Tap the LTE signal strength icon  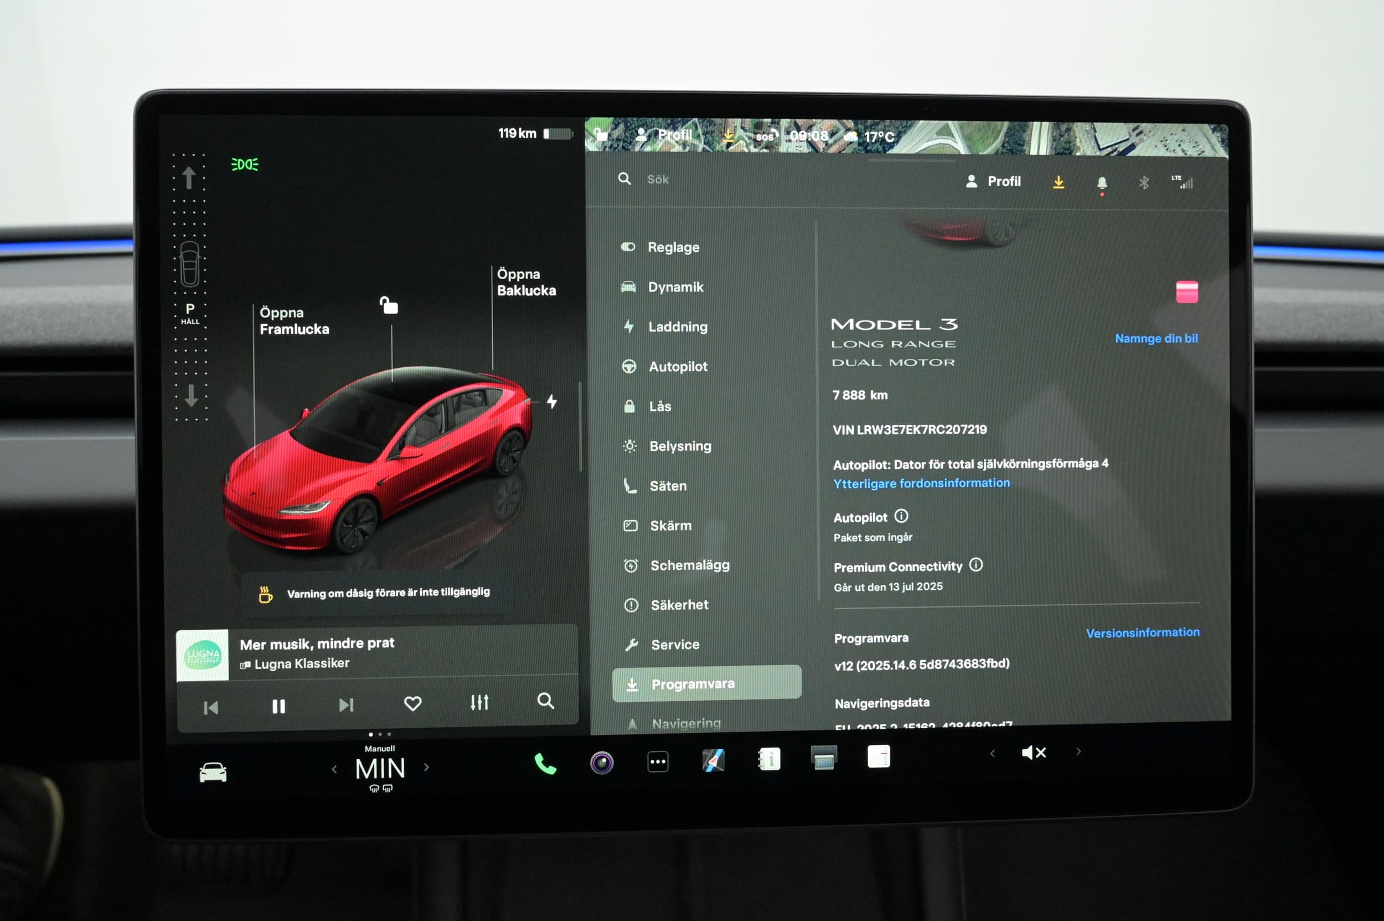[x=1182, y=182]
